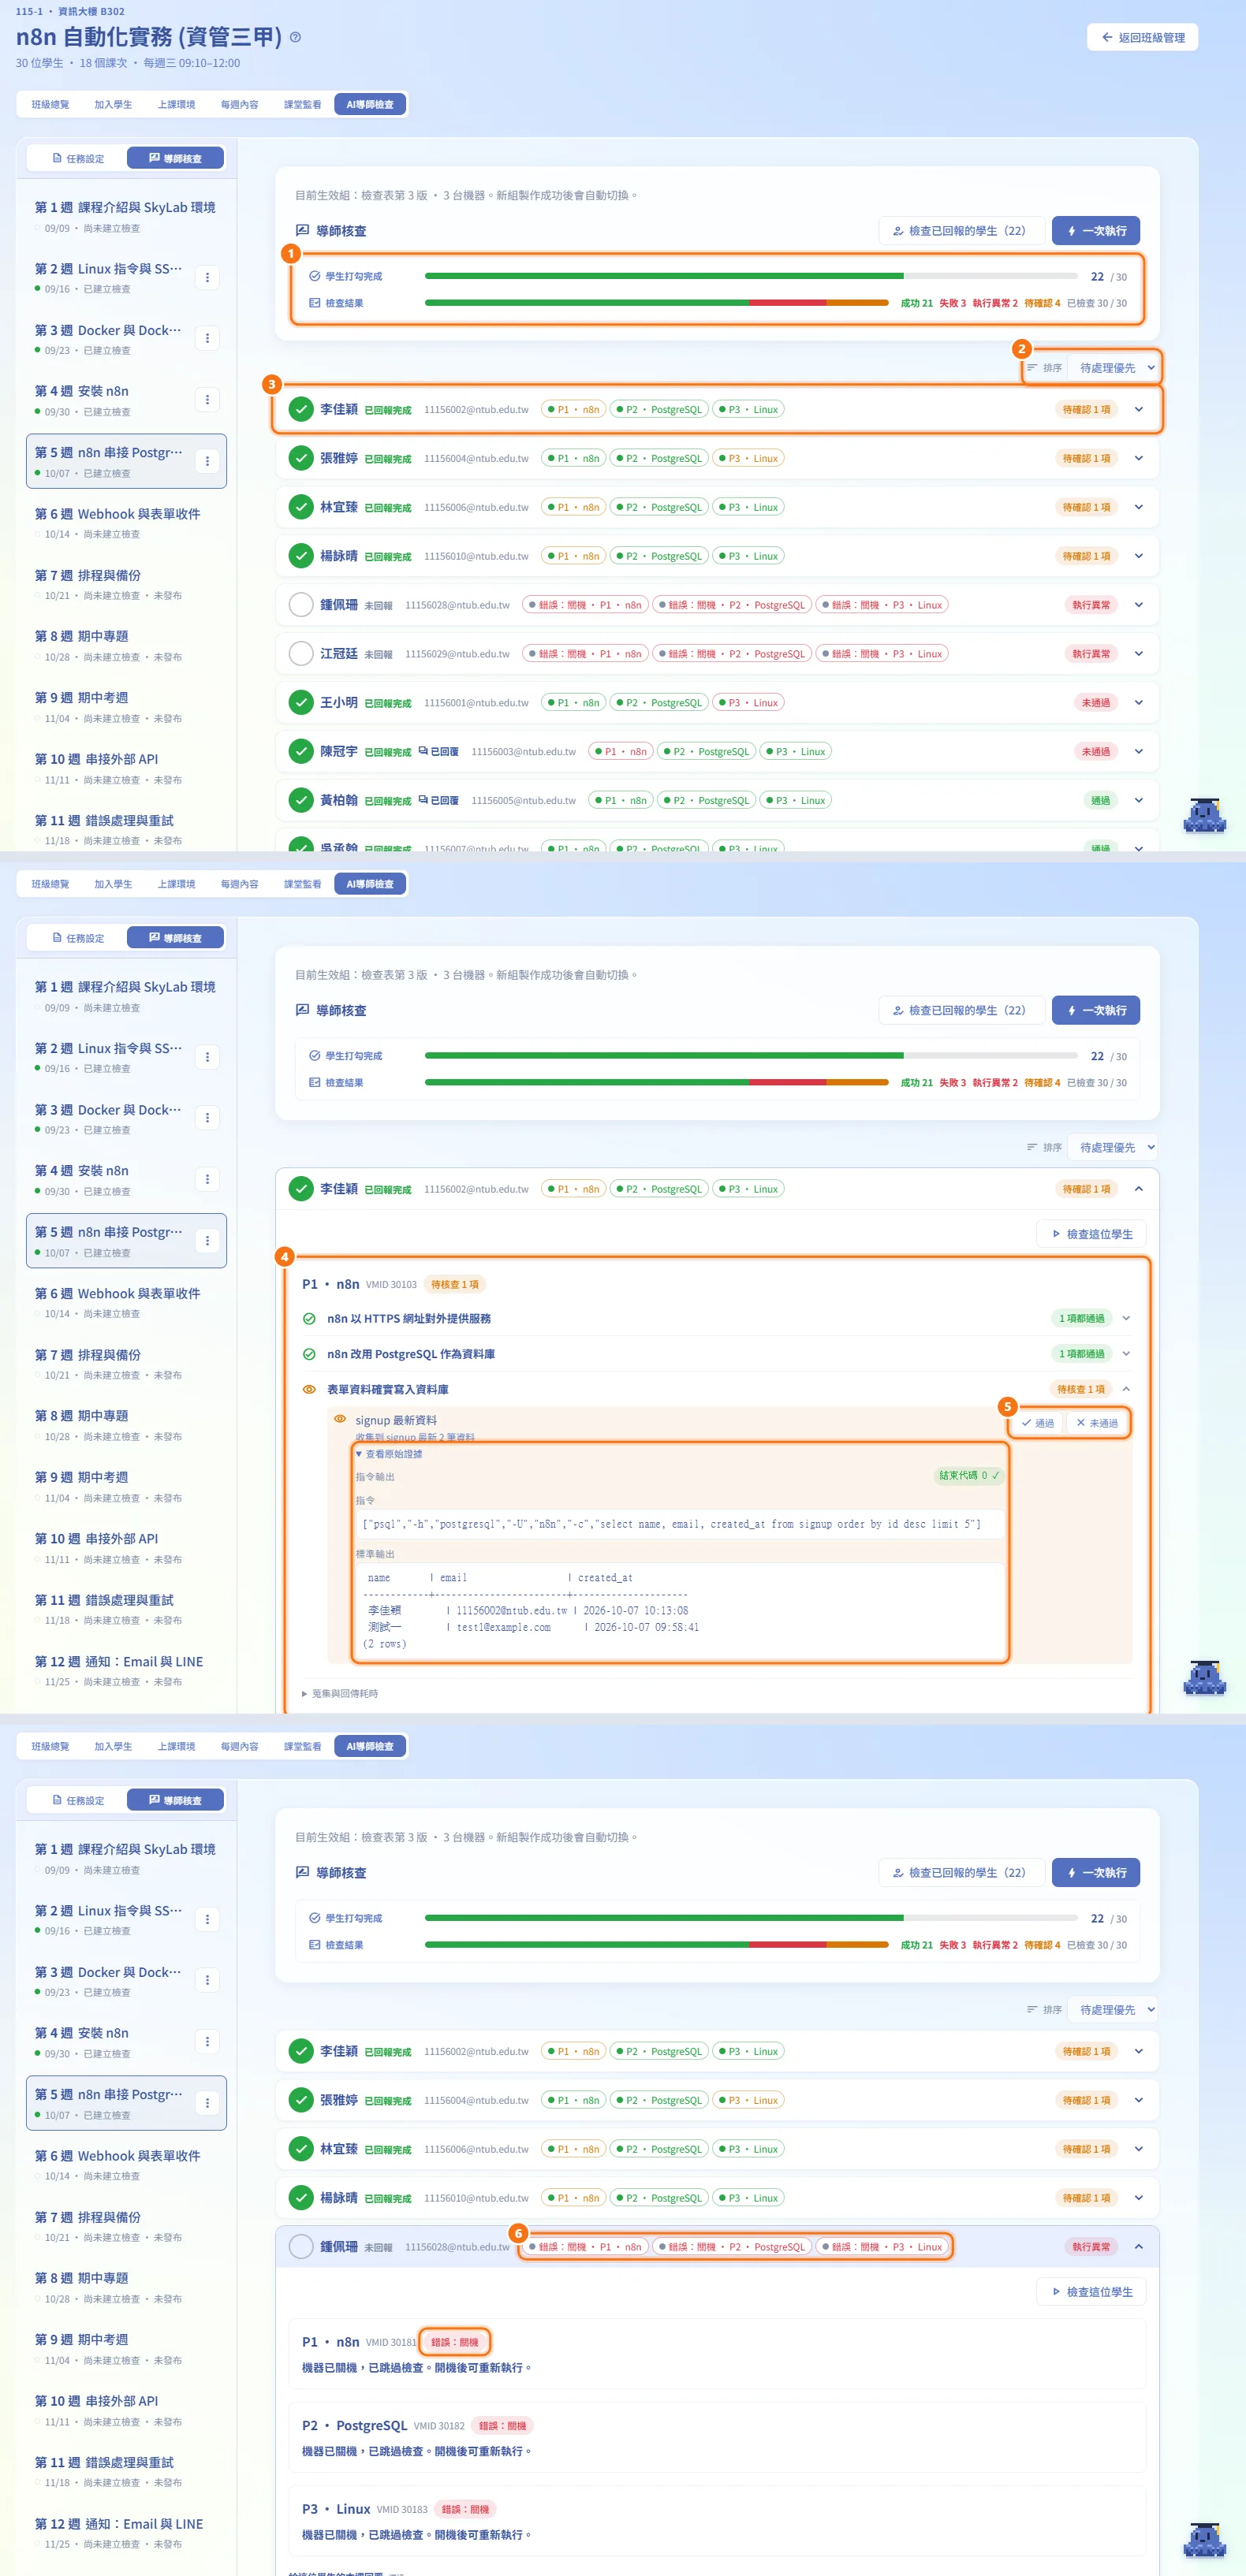Screen dimensions: 1246x2576
Task: Toggle the empty check circle for 江冠廷
Action: [301, 653]
